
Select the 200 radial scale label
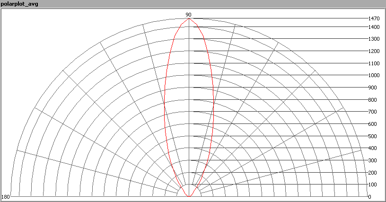(x=372, y=173)
